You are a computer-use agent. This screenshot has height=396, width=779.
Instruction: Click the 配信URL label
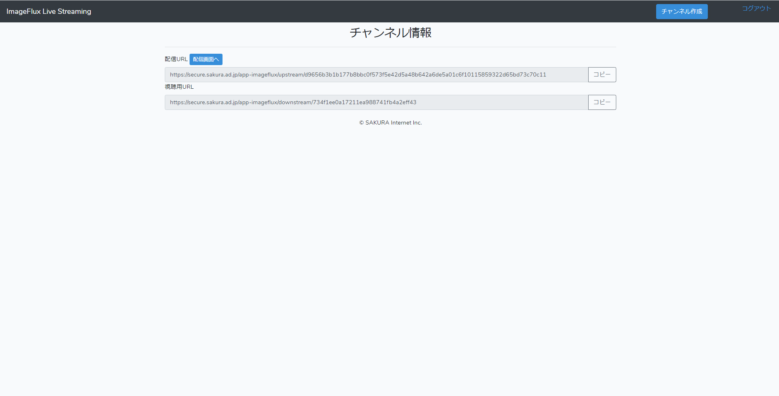point(176,59)
